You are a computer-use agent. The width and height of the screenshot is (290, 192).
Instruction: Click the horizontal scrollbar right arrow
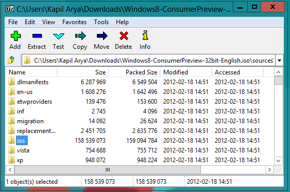269,170
